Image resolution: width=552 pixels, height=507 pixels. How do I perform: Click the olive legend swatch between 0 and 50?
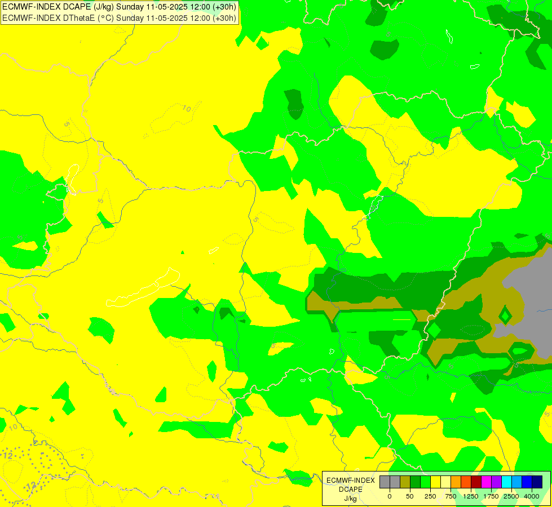point(405,482)
